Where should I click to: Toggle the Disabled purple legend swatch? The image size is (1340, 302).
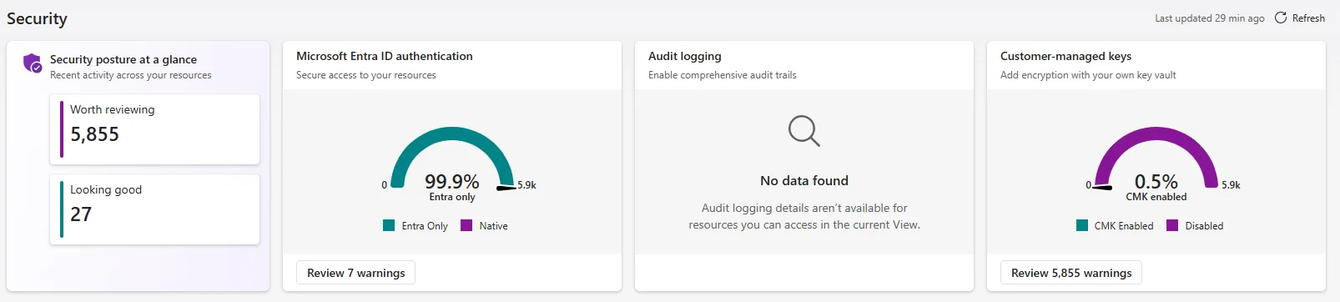1172,225
